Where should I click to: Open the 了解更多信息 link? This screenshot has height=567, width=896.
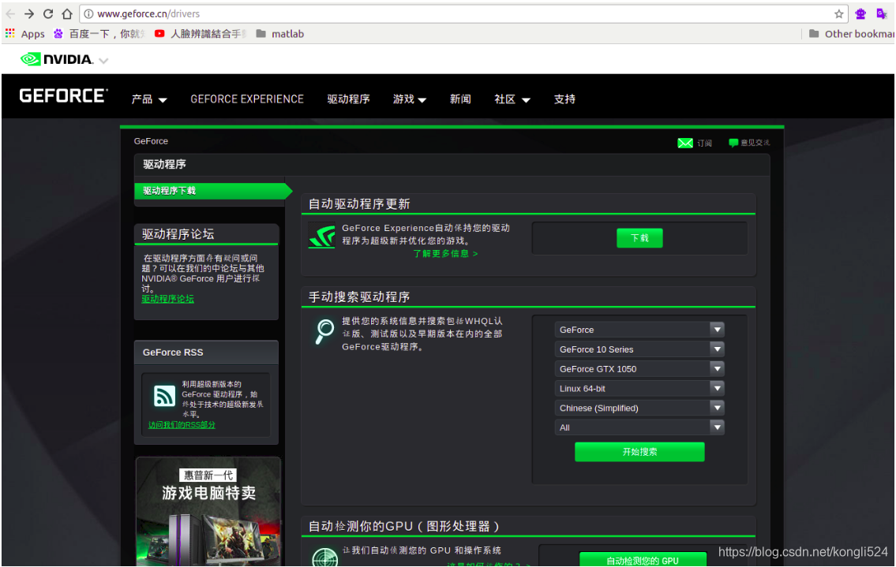click(446, 253)
